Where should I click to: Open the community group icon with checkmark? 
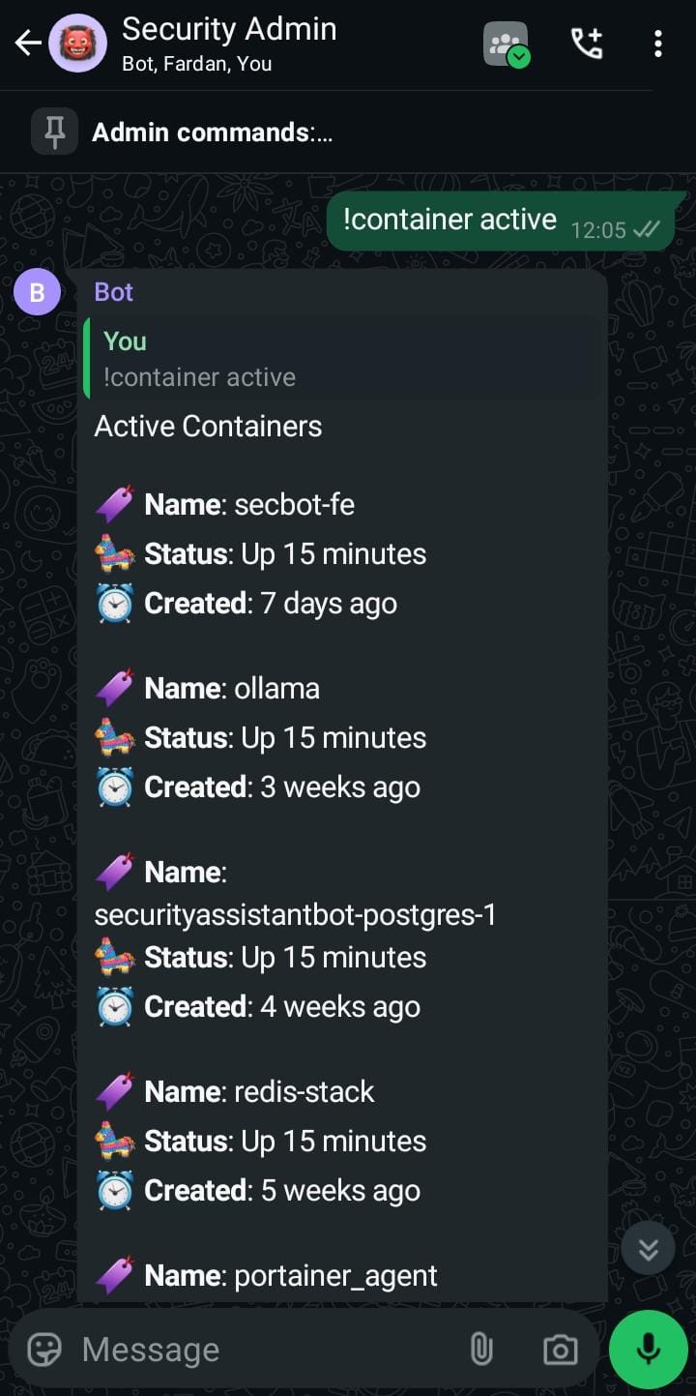click(507, 45)
